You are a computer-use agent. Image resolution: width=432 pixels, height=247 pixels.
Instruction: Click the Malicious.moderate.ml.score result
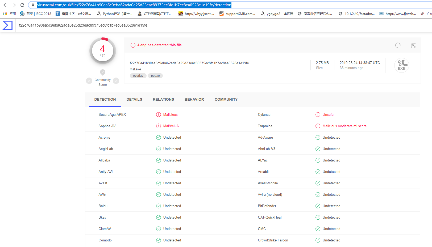(344, 126)
